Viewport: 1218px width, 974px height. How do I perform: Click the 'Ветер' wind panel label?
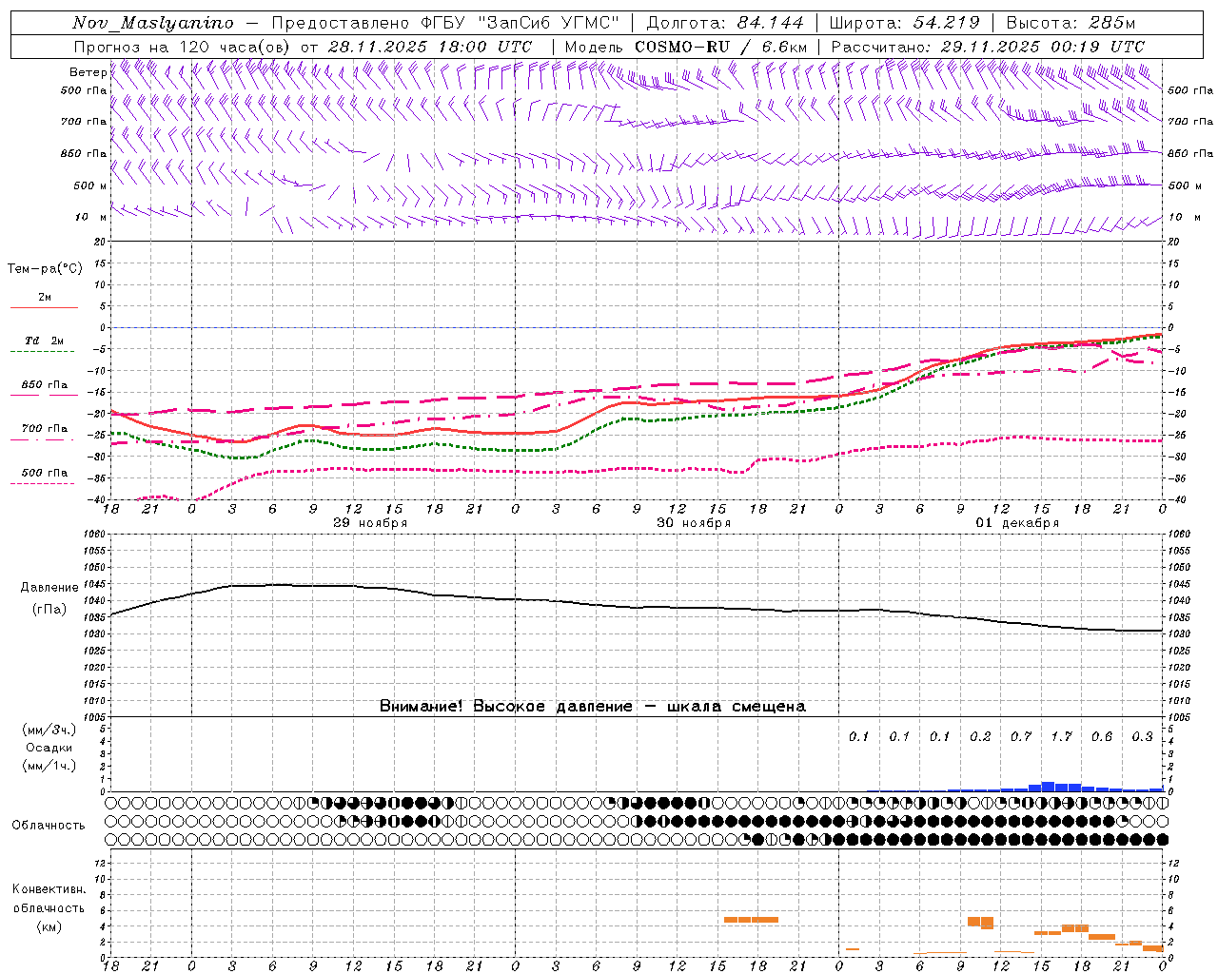(x=88, y=72)
